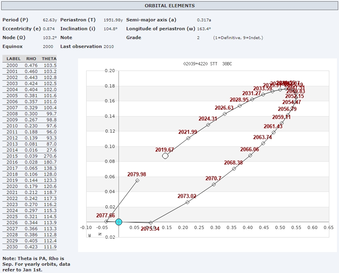The image size is (339, 273).
Task: Click the orbit point labeled 2073.02
Action: pyautogui.click(x=187, y=202)
